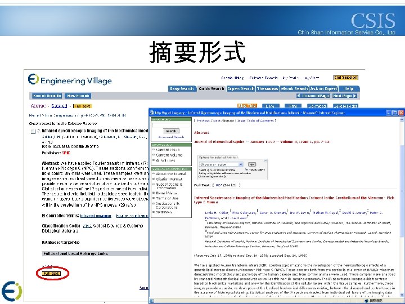Click the End Session button

pyautogui.click(x=346, y=78)
